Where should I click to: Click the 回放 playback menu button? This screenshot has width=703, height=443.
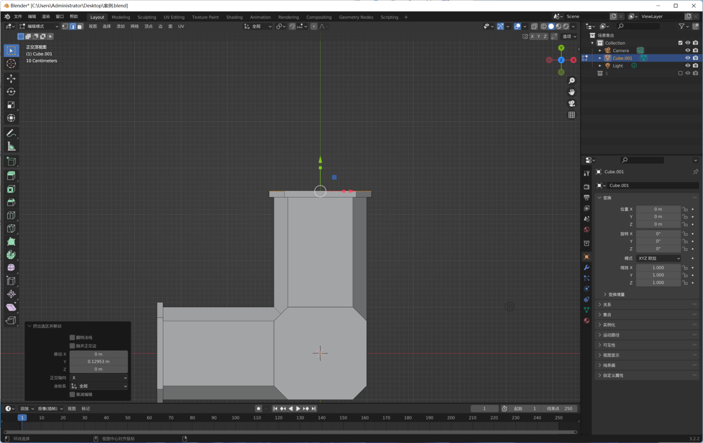pyautogui.click(x=27, y=408)
